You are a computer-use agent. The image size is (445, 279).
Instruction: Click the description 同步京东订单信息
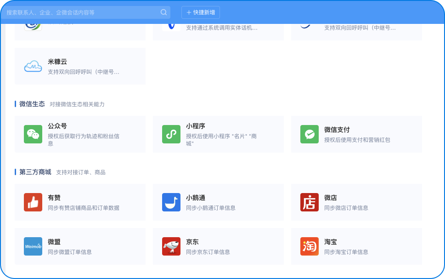208,252
